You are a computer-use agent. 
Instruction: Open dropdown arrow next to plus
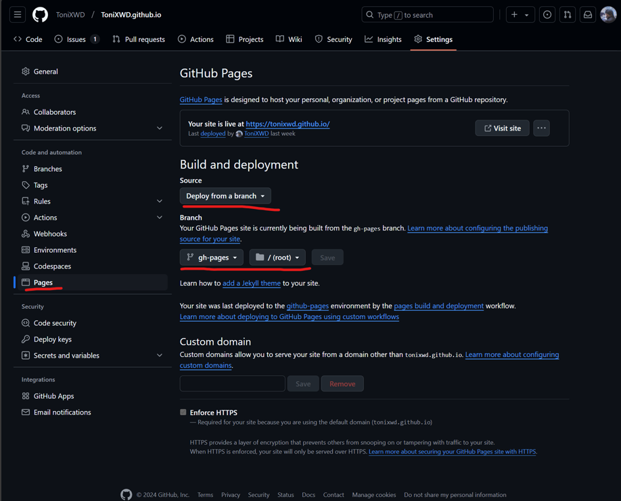[527, 15]
